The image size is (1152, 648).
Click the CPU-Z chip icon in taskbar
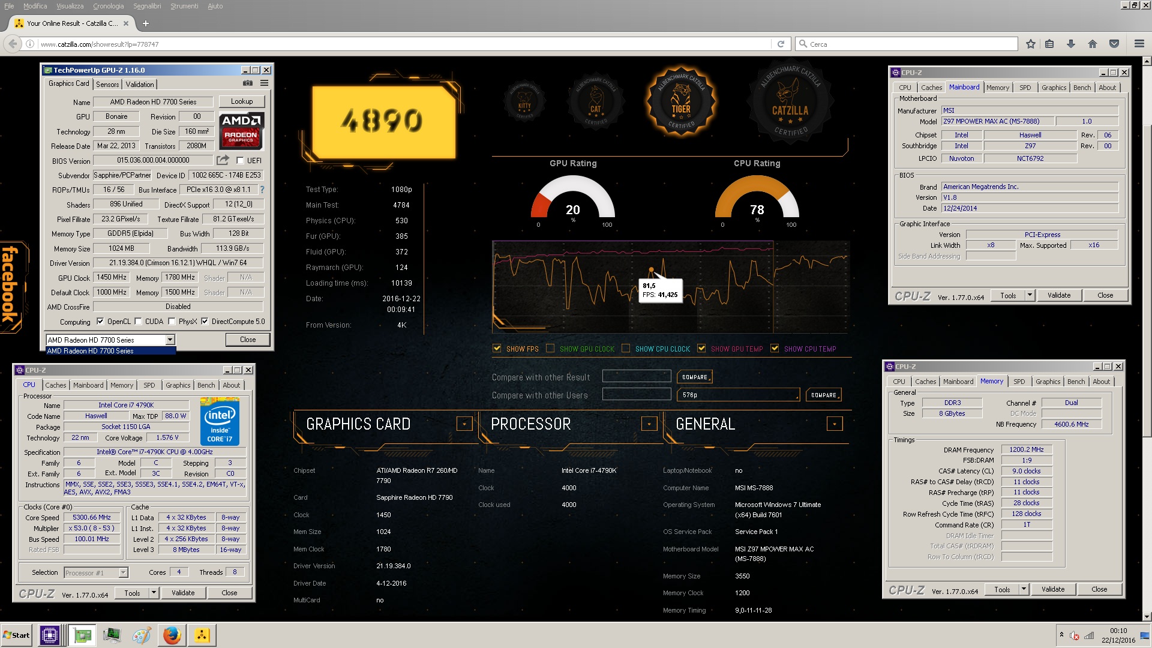pos(49,635)
